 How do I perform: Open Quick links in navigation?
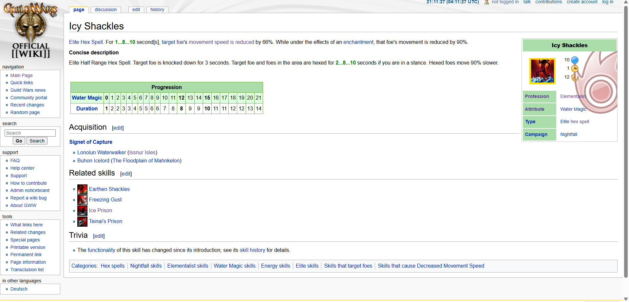21,83
